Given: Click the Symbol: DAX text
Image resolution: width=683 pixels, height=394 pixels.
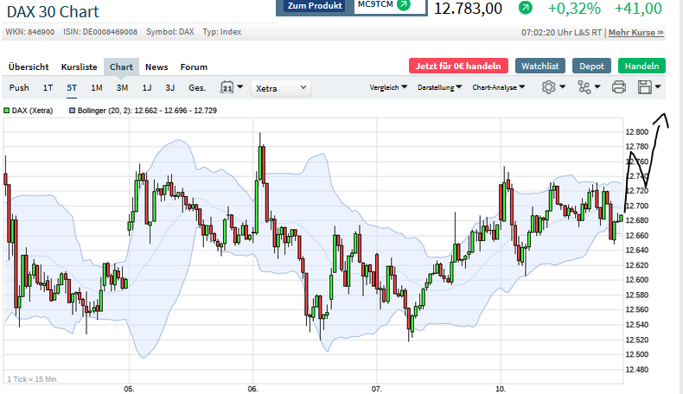Looking at the screenshot, I should (x=170, y=32).
